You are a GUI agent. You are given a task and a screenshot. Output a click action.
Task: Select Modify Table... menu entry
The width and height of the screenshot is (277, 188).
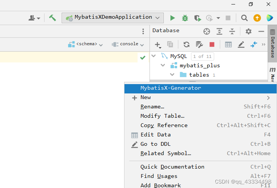pyautogui.click(x=200, y=116)
